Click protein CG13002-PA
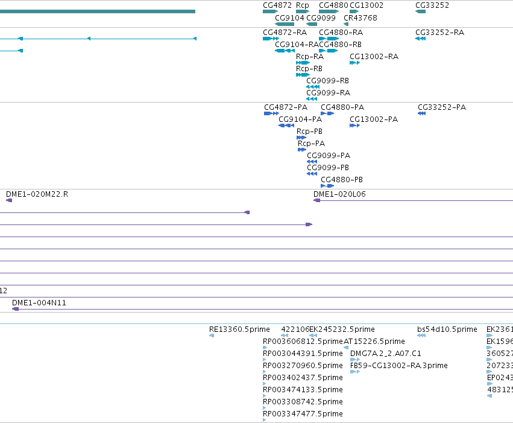Image resolution: width=513 pixels, height=423 pixels. point(374,119)
